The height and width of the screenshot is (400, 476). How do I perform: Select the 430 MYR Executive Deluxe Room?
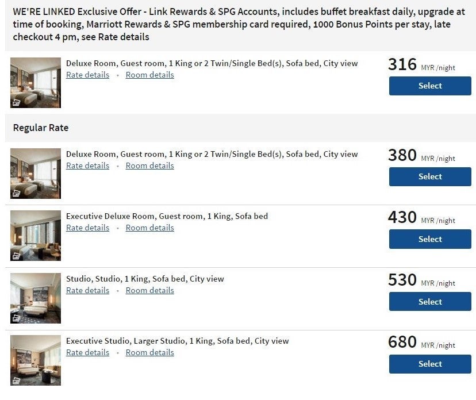click(430, 239)
